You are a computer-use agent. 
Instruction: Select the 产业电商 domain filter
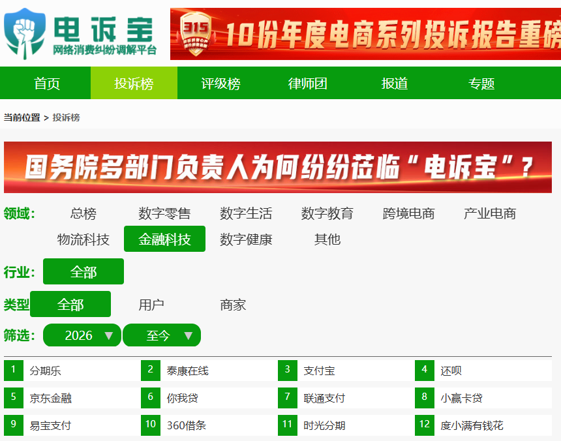pyautogui.click(x=490, y=213)
